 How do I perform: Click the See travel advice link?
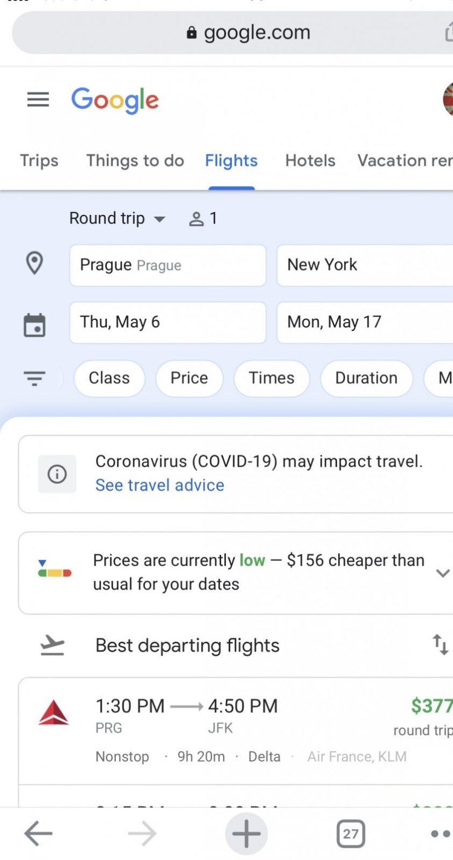coord(160,485)
